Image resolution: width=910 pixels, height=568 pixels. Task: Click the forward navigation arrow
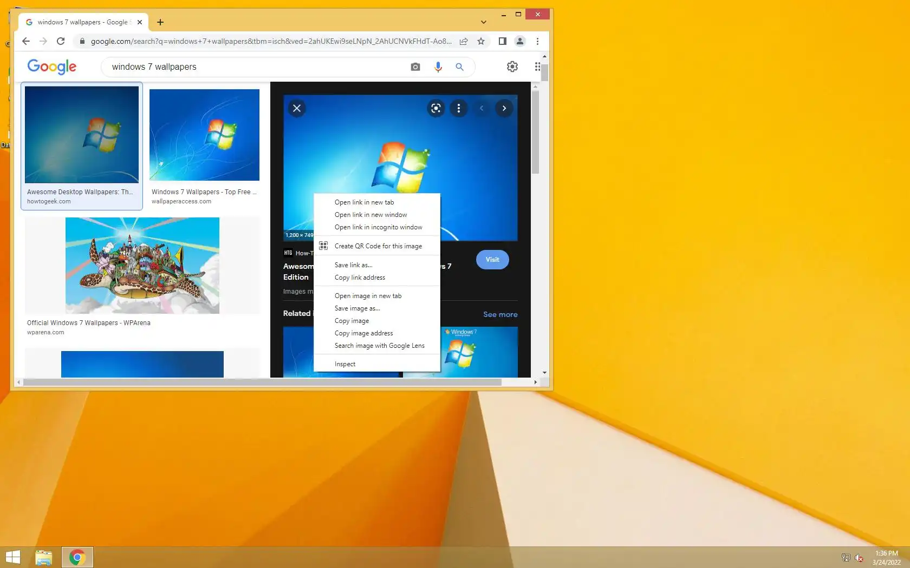pyautogui.click(x=43, y=41)
